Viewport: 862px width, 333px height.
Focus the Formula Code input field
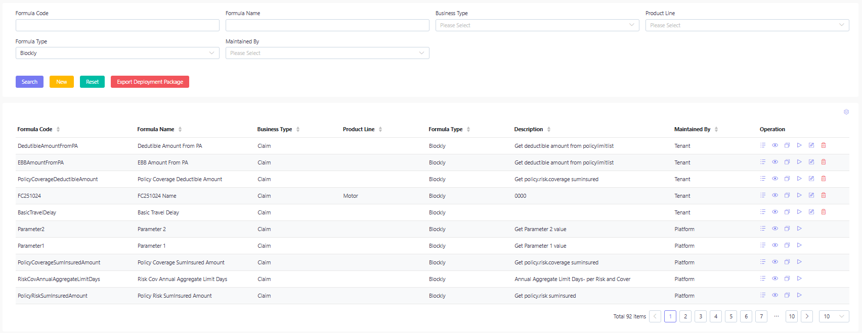click(x=117, y=25)
